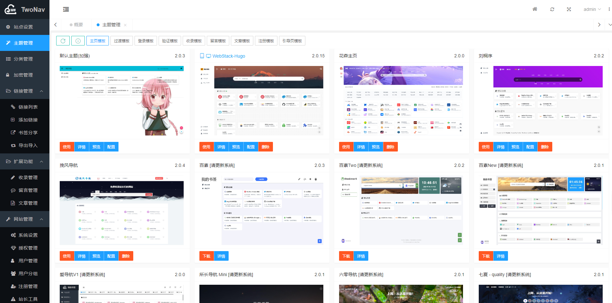Open 导出导入 in the sidebar
The height and width of the screenshot is (303, 612).
coord(25,145)
